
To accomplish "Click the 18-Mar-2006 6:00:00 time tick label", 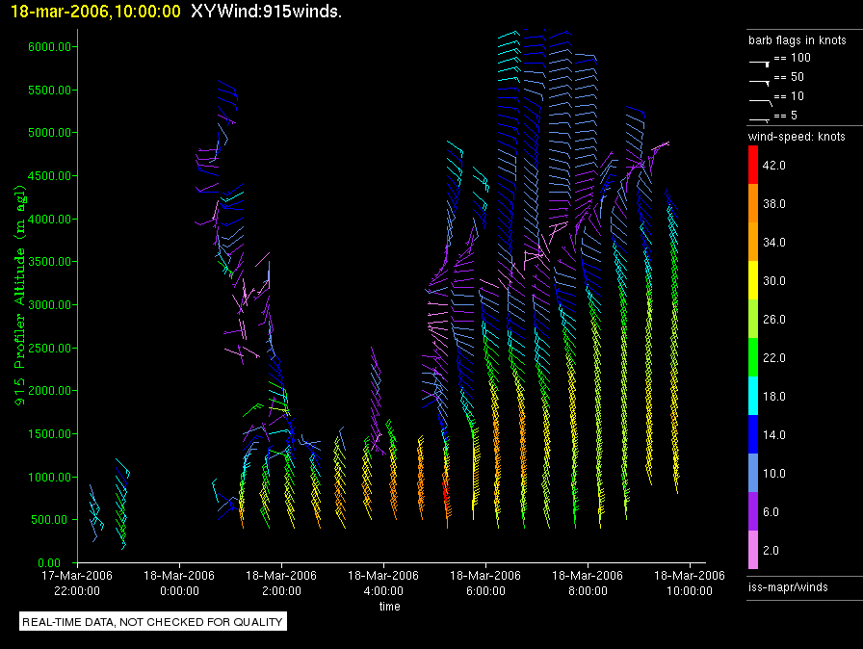I will 486,582.
